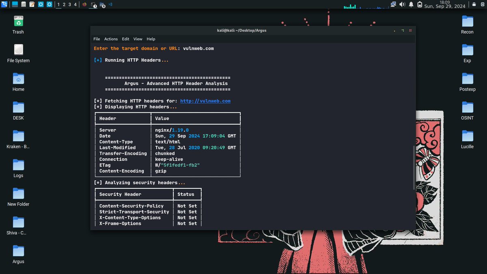Click the battery indicator in the tray

pyautogui.click(x=420, y=5)
